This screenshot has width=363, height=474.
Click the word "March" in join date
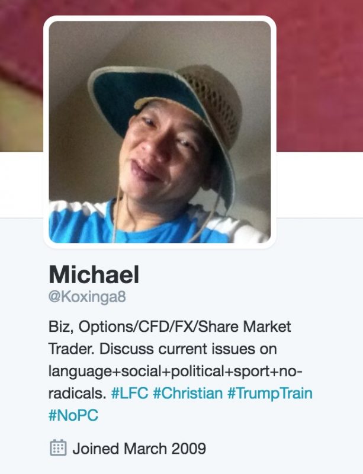(x=145, y=449)
